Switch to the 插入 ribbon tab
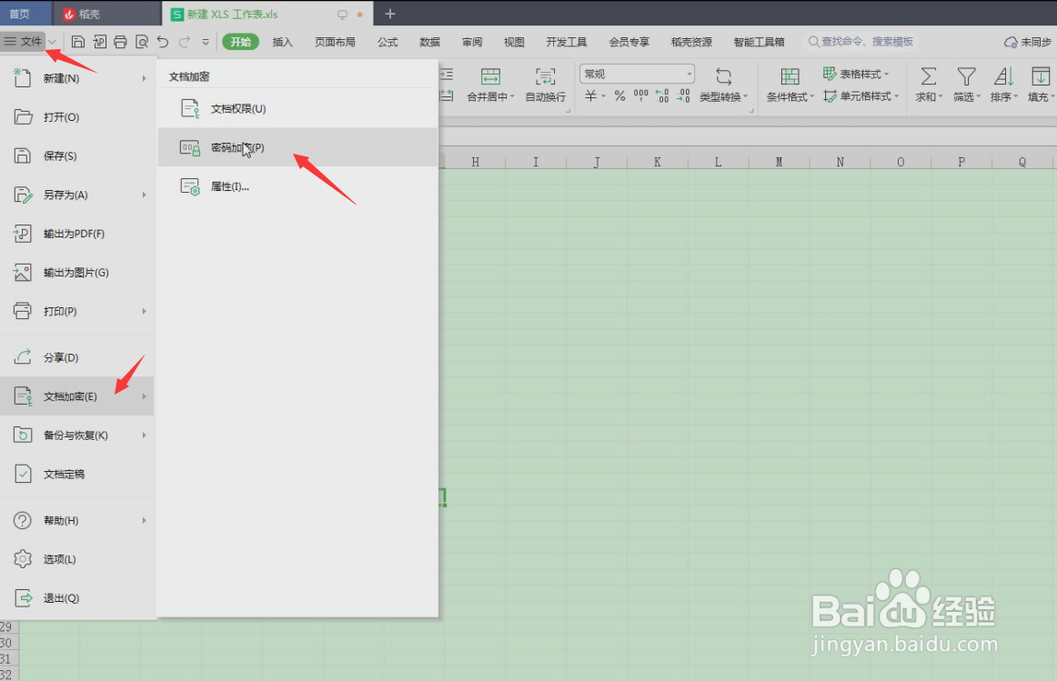Screen dimensions: 1057x681 click(283, 42)
